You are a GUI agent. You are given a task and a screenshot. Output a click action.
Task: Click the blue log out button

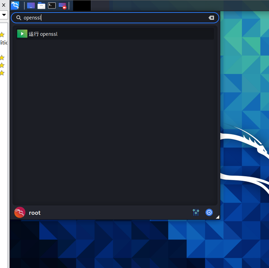[x=209, y=212]
